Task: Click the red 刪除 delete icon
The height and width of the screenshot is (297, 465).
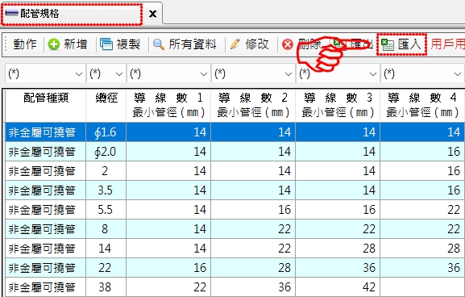Action: pyautogui.click(x=288, y=45)
